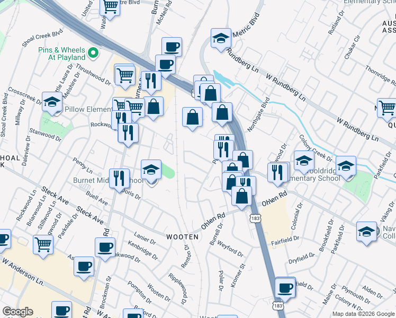Click the Ripplewood Dr street label
The image size is (396, 318).
178,288
